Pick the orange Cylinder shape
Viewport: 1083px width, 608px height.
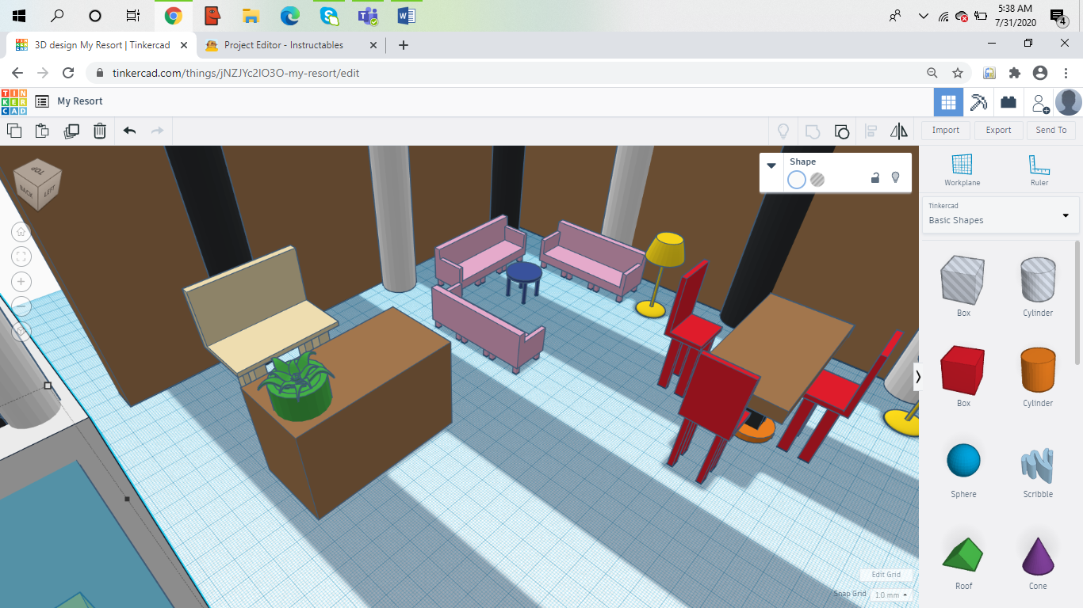pos(1038,370)
